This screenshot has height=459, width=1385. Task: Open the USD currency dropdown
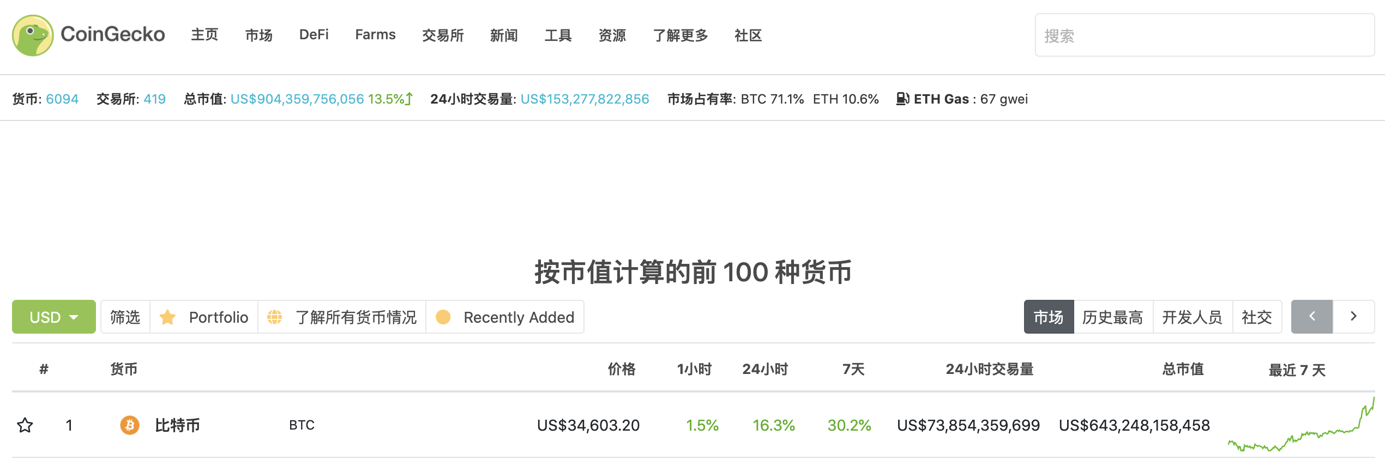click(x=54, y=317)
